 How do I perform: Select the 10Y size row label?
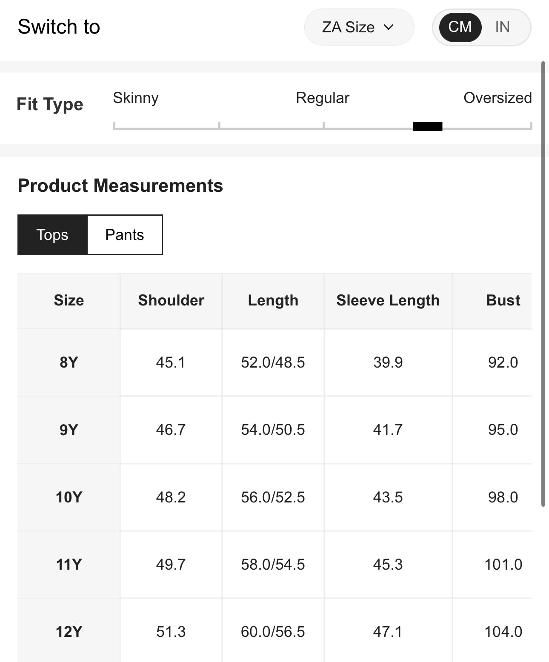(x=69, y=497)
